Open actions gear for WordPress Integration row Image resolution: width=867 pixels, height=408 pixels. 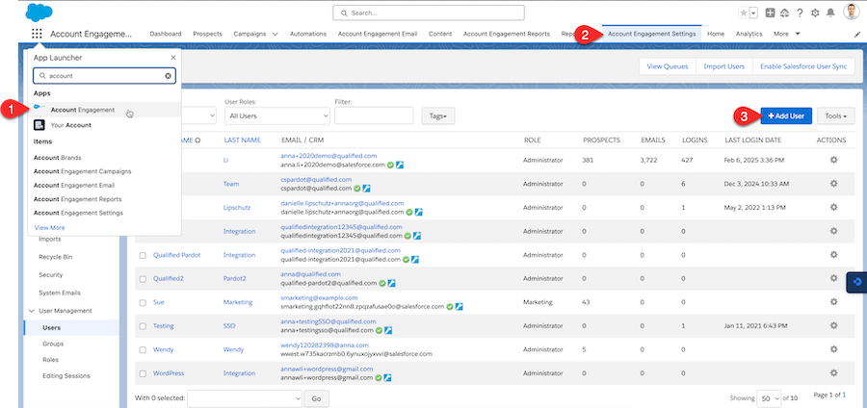click(834, 373)
